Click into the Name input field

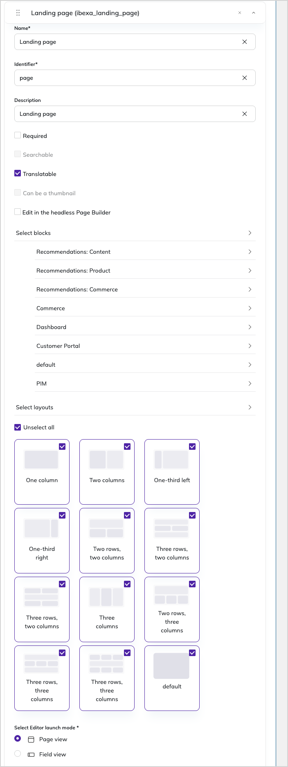[x=135, y=42]
